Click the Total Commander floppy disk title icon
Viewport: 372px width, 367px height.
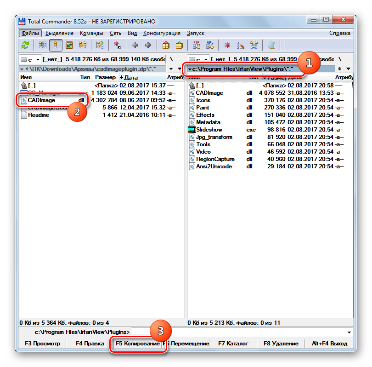(x=22, y=21)
